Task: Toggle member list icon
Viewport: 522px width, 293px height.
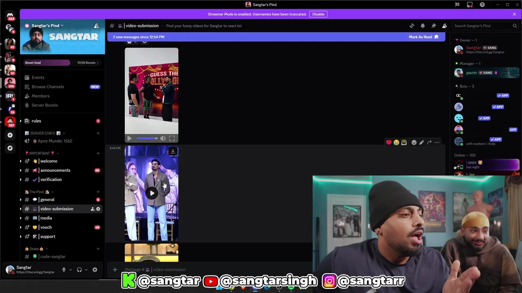Action: [x=445, y=26]
